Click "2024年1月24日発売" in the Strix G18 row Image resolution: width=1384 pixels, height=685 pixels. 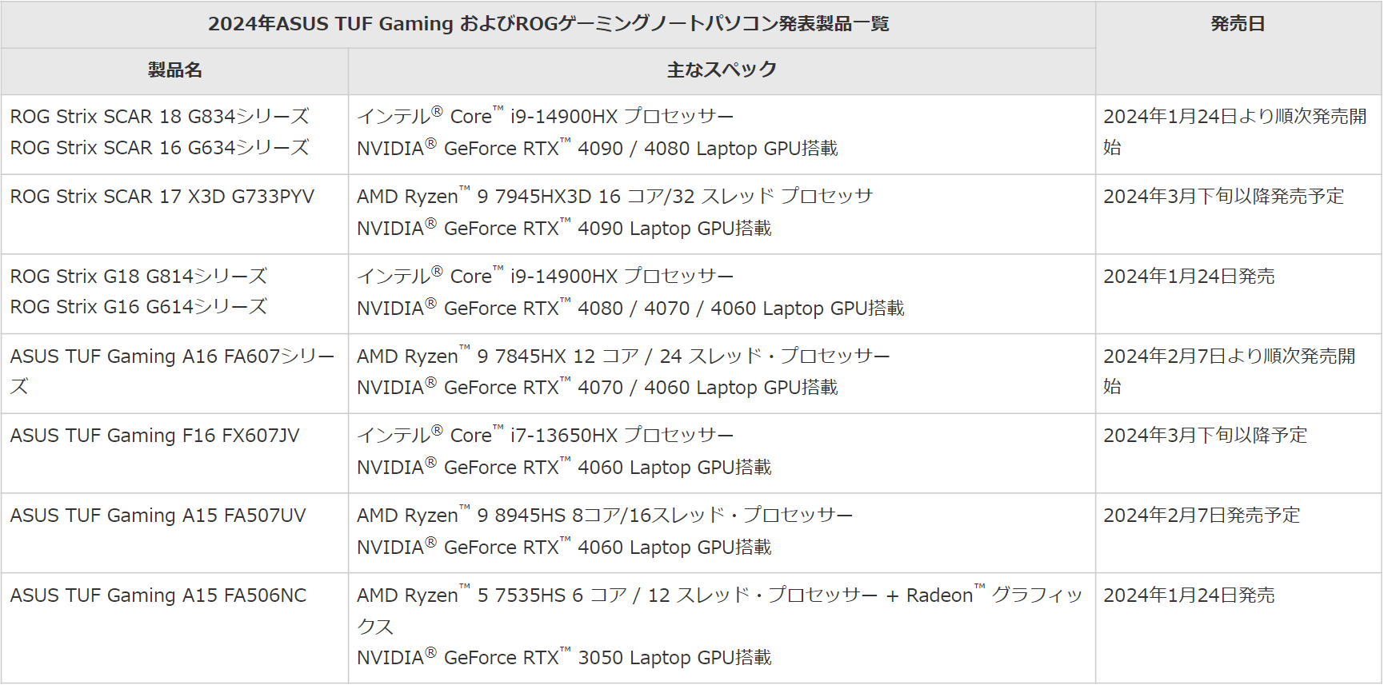[x=1190, y=277]
